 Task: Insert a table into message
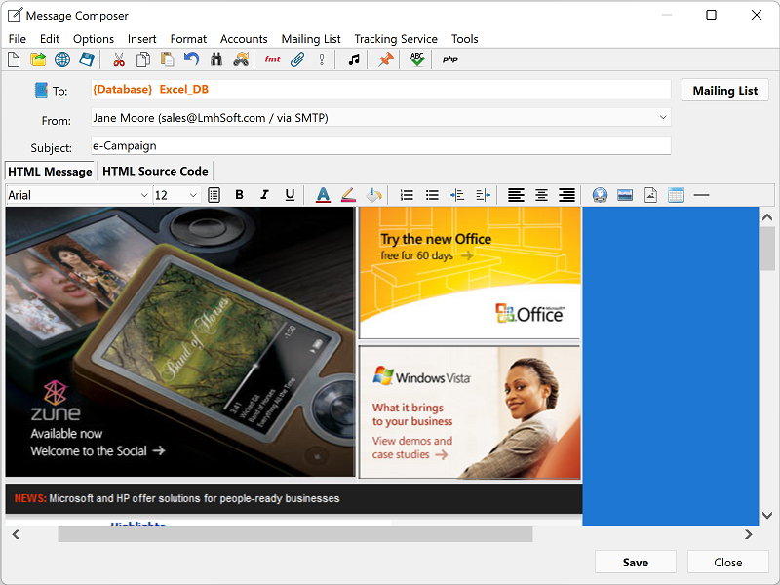676,195
